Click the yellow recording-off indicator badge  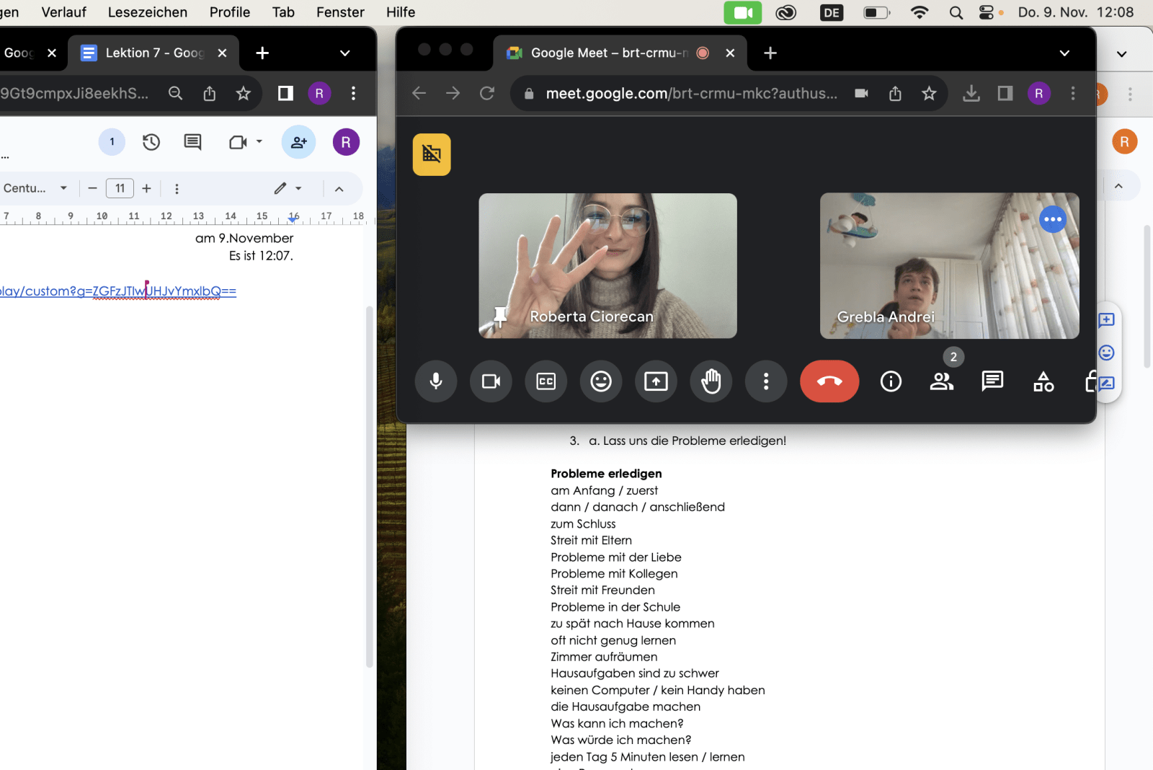click(x=432, y=154)
